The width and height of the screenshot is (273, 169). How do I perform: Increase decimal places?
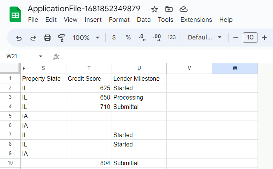(157, 38)
